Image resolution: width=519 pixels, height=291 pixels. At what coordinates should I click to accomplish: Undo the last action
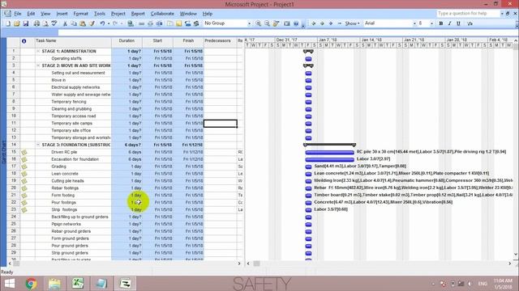click(x=103, y=23)
